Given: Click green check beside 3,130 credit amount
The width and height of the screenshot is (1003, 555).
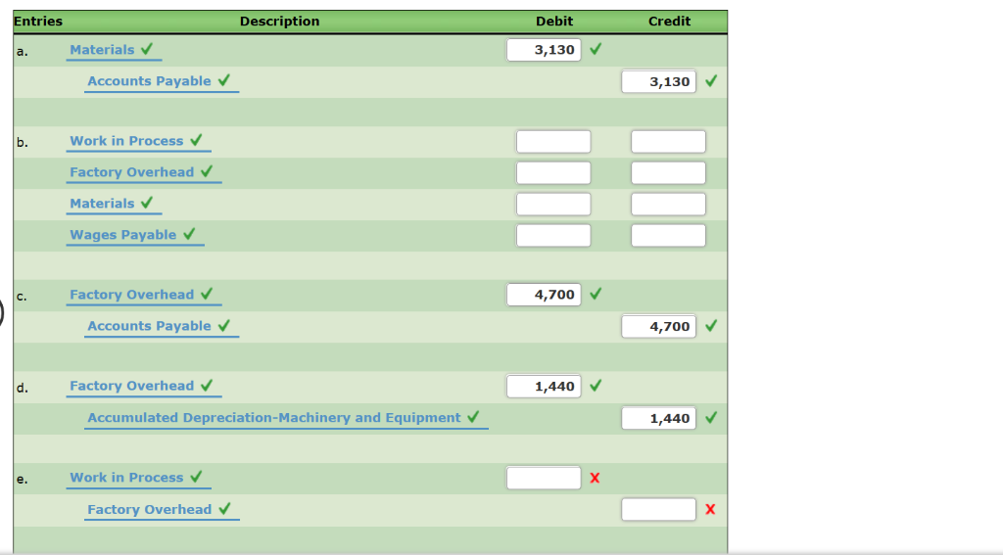Looking at the screenshot, I should click(711, 80).
